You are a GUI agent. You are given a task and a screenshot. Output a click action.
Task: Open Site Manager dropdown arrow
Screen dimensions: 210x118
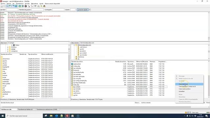[x=4, y=6]
